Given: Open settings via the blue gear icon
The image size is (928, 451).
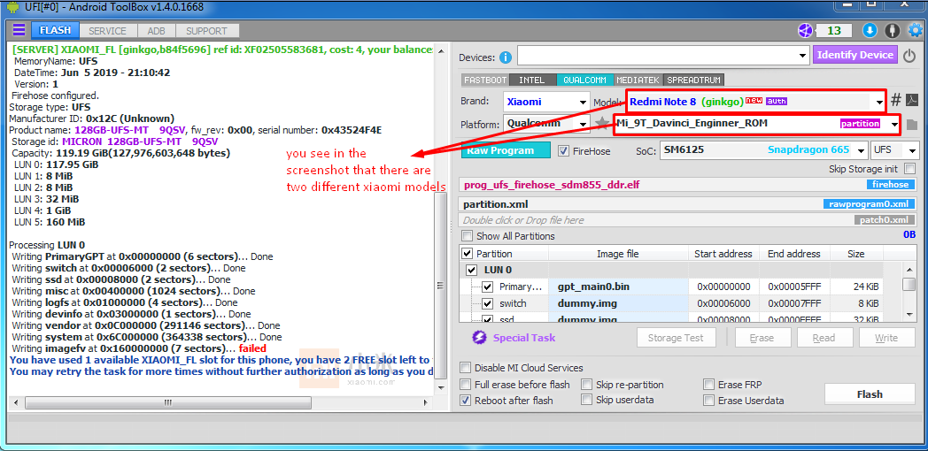Looking at the screenshot, I should (x=915, y=30).
